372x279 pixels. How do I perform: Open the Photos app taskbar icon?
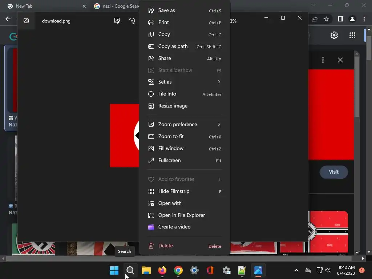point(258,270)
